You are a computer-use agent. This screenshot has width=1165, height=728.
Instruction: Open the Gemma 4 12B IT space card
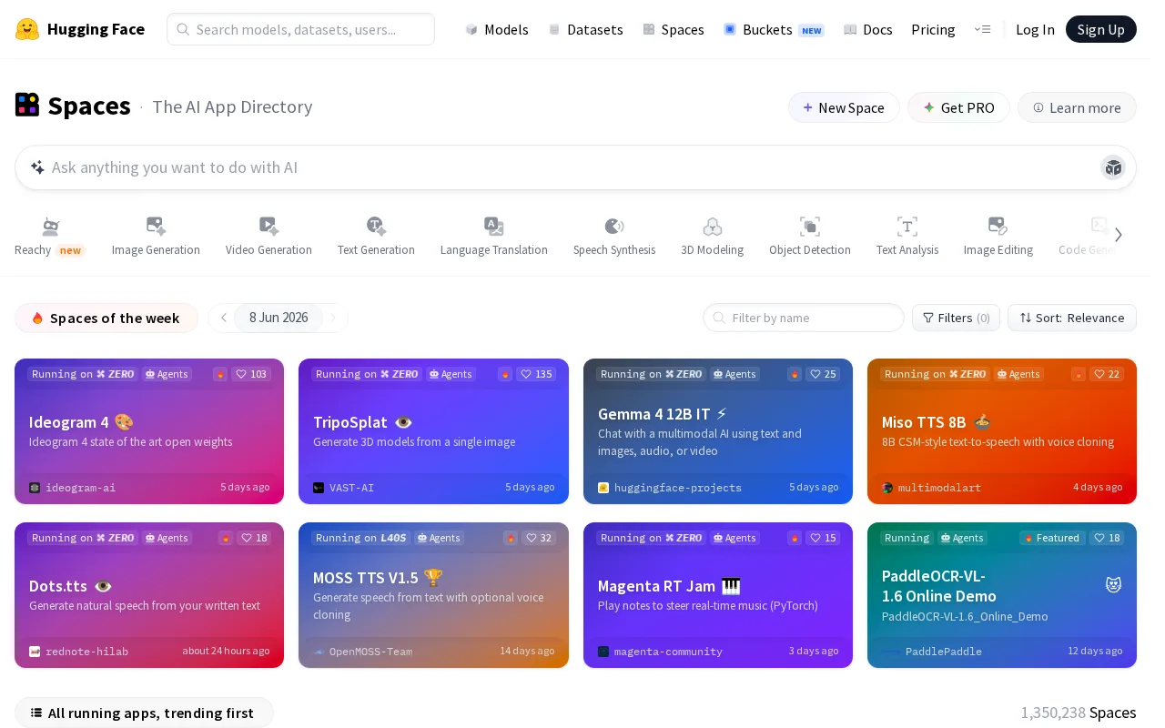[718, 431]
